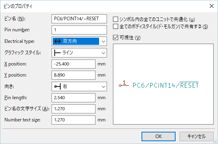Click the Pin number input field
Image resolution: width=218 pixels, height=144 pixels.
[x=79, y=30]
